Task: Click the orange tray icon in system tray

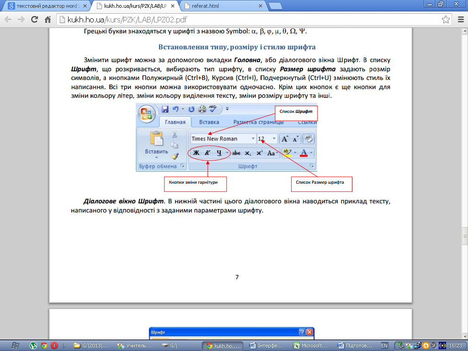Action: pyautogui.click(x=426, y=346)
